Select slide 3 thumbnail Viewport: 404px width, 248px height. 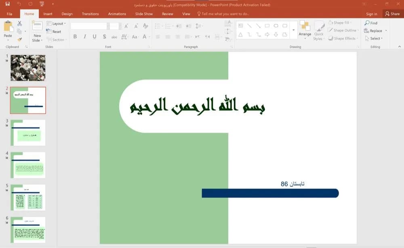click(x=28, y=133)
